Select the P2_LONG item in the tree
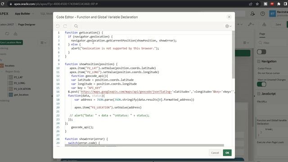The image size is (288, 162). point(19,83)
